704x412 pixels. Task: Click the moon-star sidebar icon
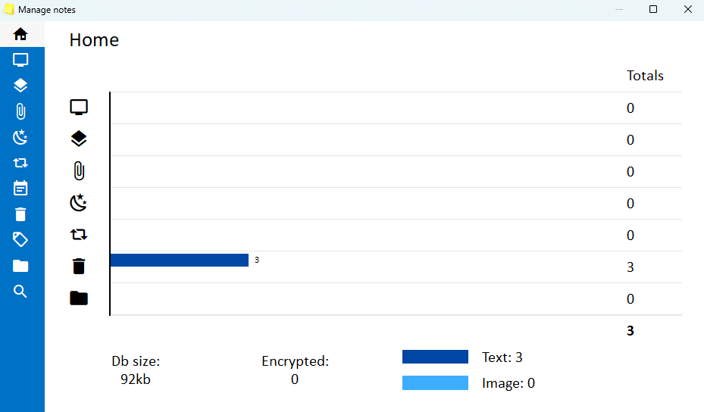(20, 137)
